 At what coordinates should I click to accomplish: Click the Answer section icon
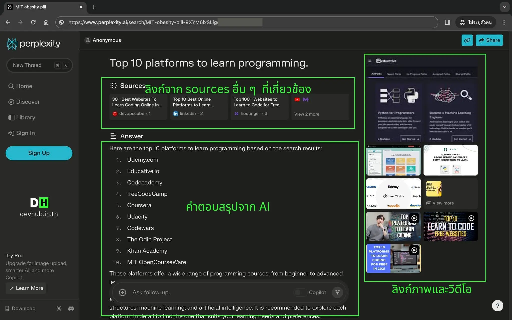coord(113,136)
